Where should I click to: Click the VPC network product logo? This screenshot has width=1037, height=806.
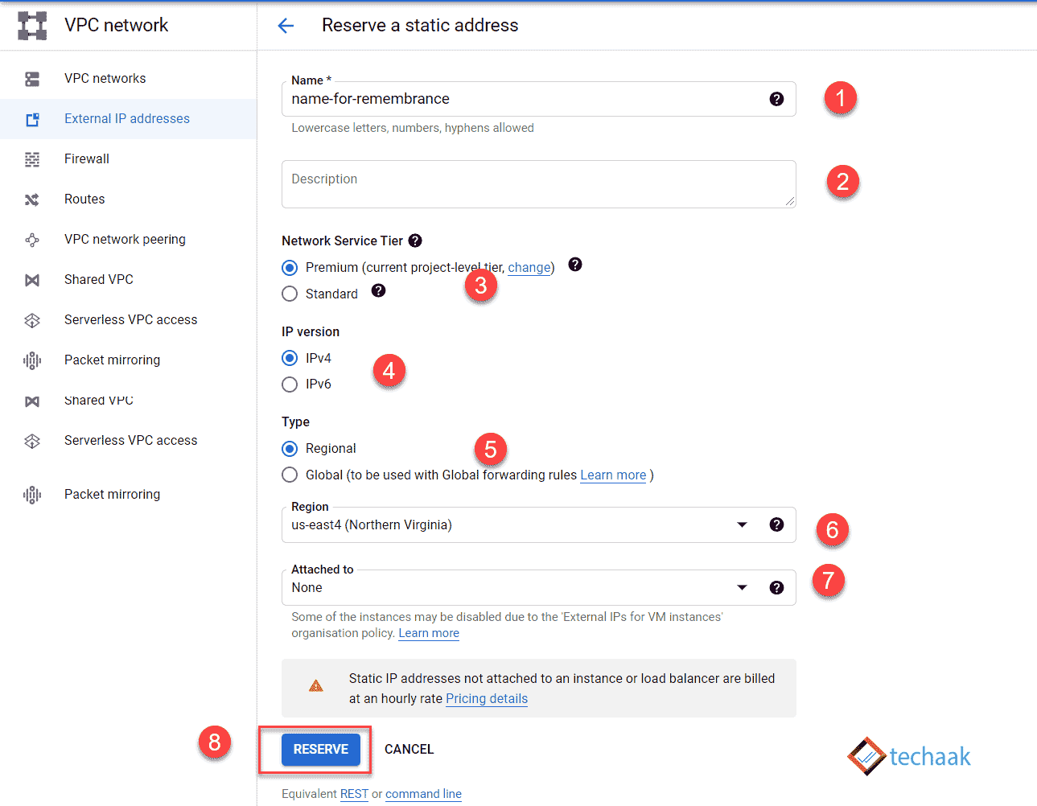[32, 26]
